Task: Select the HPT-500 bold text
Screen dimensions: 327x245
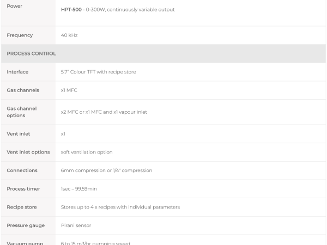Action: pyautogui.click(x=71, y=10)
